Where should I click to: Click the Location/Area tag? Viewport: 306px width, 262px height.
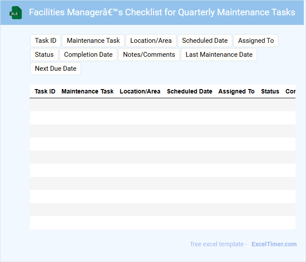151,41
